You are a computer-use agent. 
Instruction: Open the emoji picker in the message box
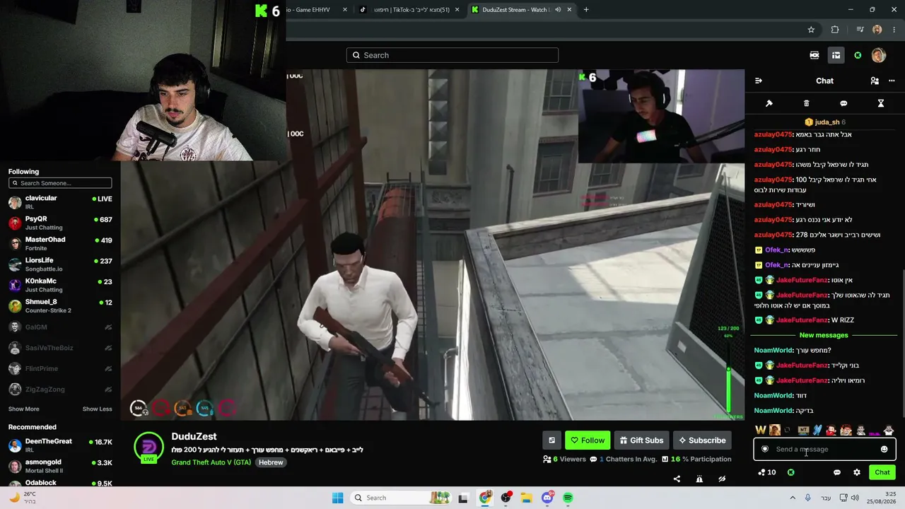pos(884,449)
